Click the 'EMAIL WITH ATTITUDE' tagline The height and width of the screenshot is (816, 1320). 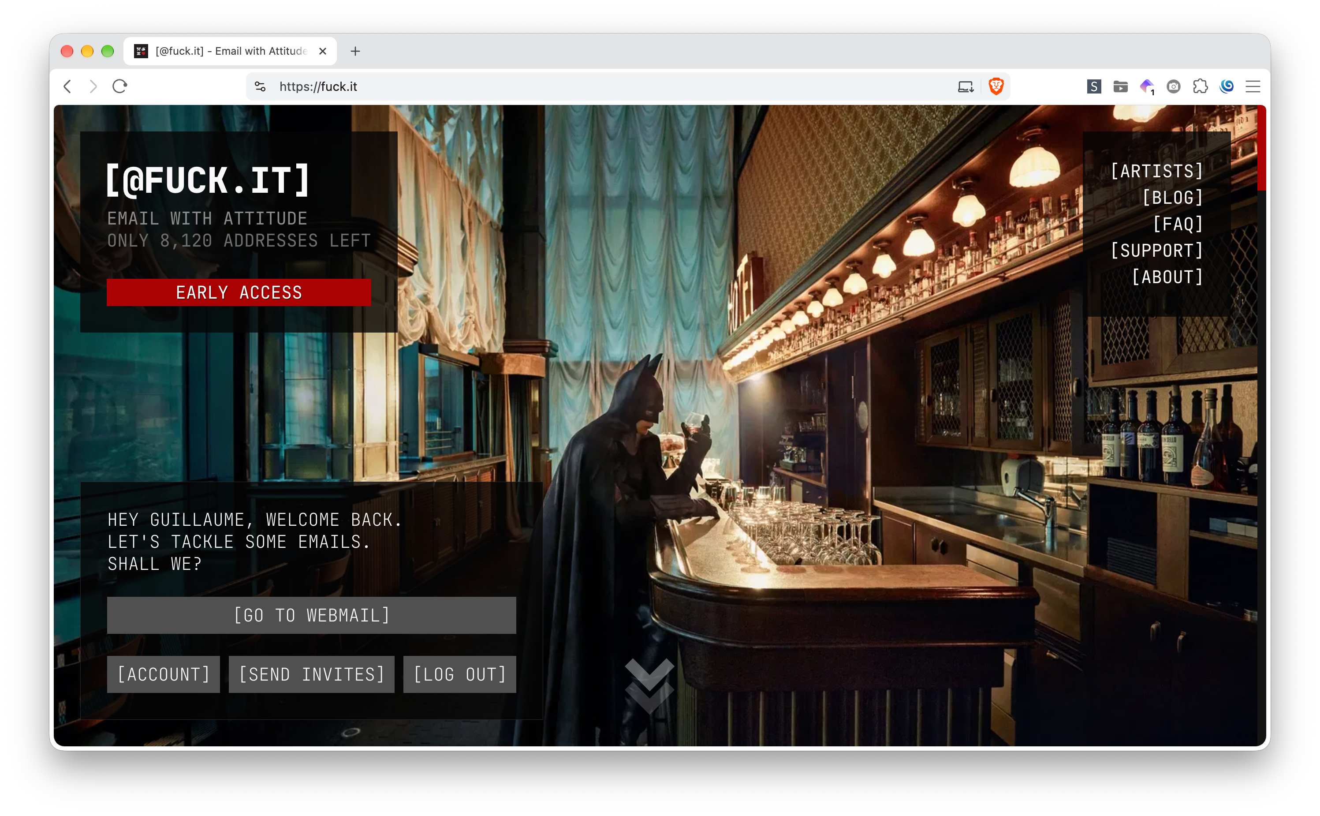coord(207,219)
